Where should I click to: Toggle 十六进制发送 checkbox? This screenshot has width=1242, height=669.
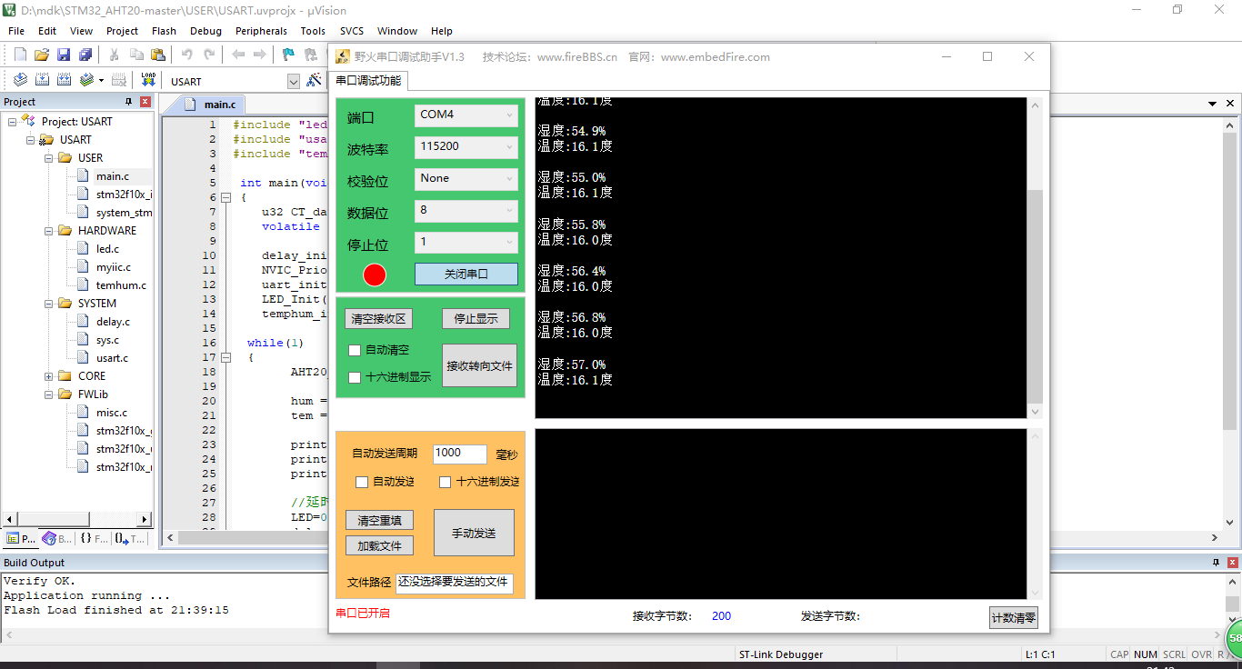(x=446, y=482)
